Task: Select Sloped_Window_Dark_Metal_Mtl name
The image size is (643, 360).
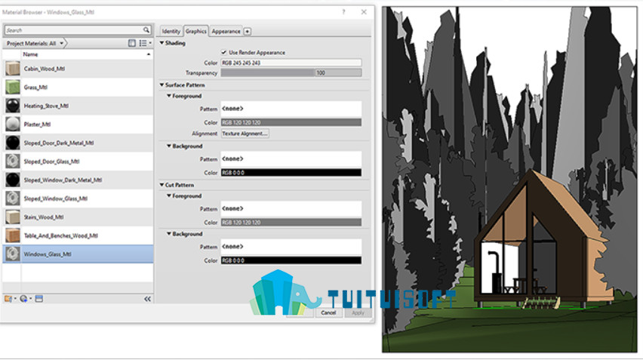Action: pos(63,180)
